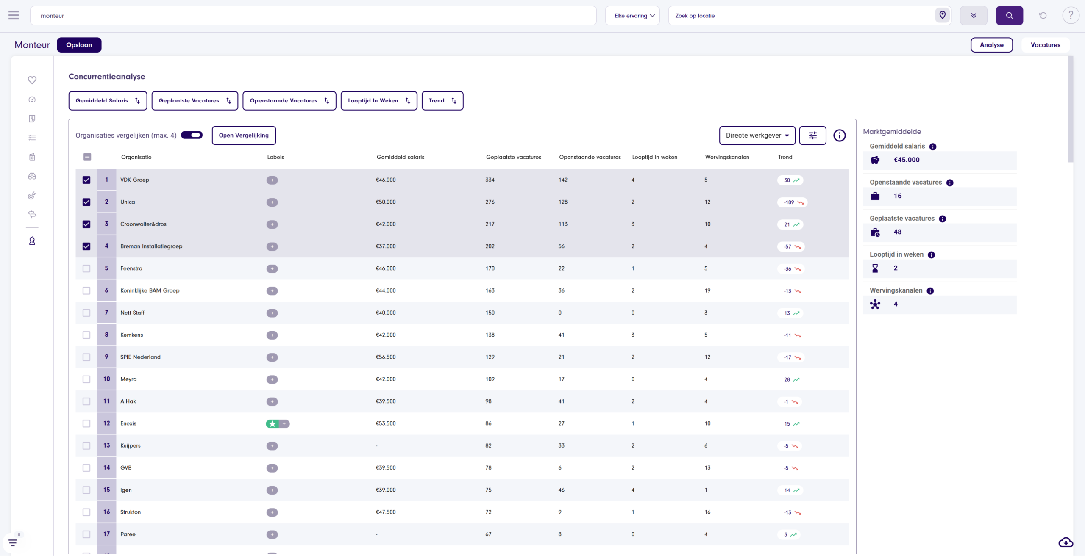
Task: Click the chess pawn competition icon
Action: click(32, 241)
